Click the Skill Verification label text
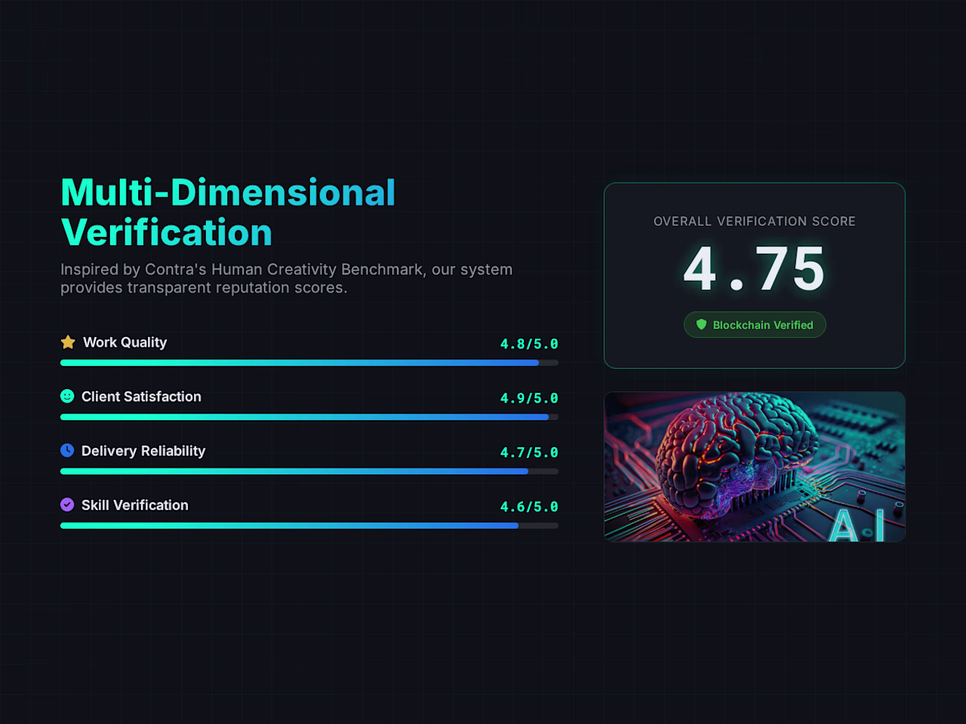Viewport: 966px width, 724px height. coord(135,505)
